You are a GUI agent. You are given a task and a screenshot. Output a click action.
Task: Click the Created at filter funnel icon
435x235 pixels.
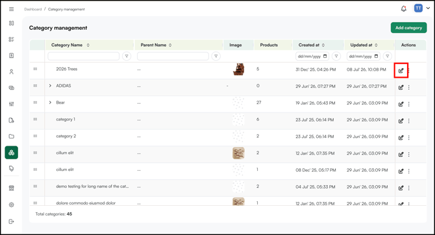tap(336, 56)
